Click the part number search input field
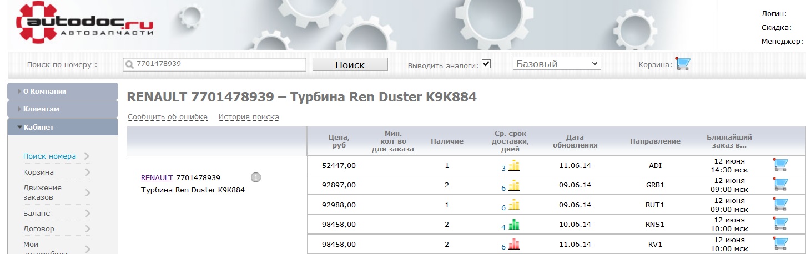 (214, 64)
